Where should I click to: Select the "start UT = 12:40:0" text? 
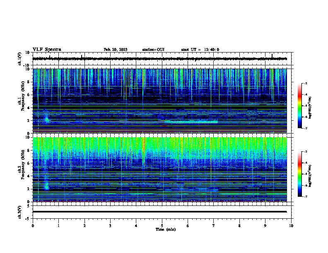pyautogui.click(x=200, y=50)
